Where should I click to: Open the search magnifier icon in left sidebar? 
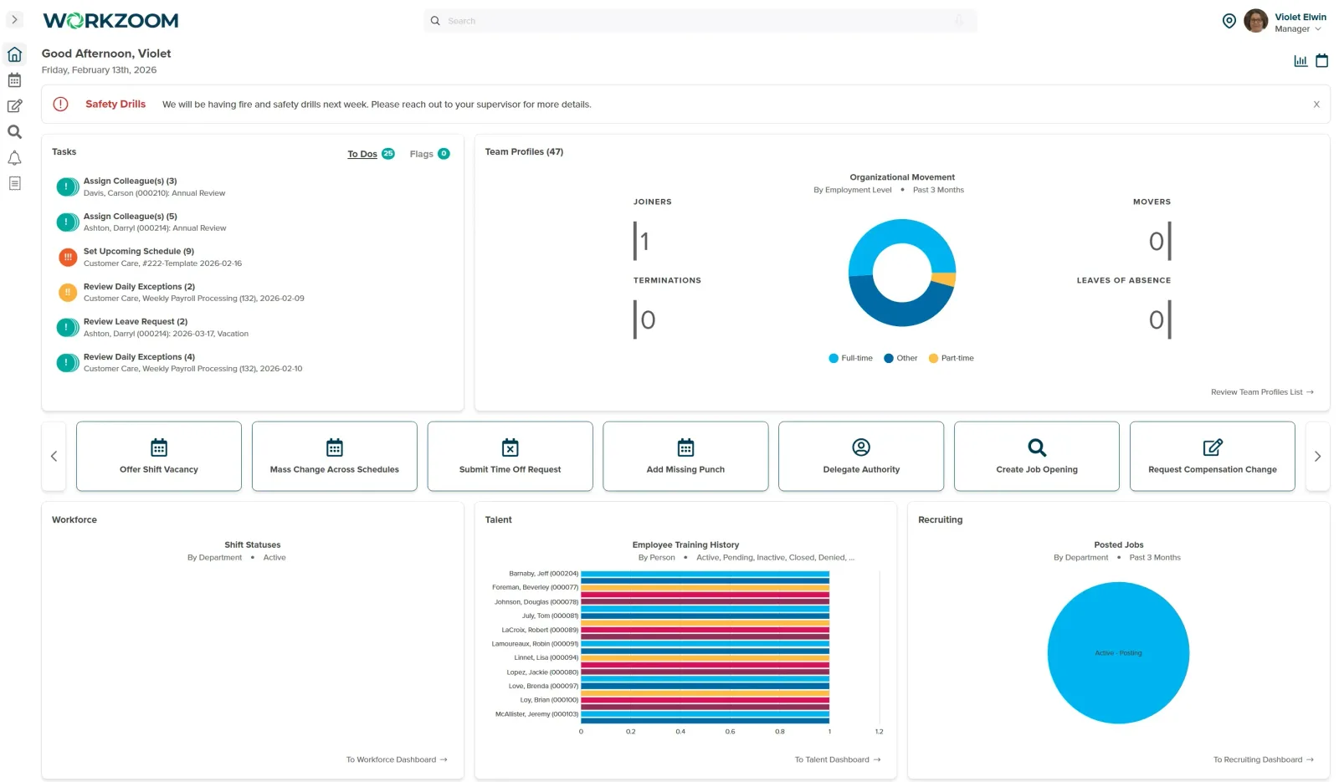pyautogui.click(x=14, y=132)
